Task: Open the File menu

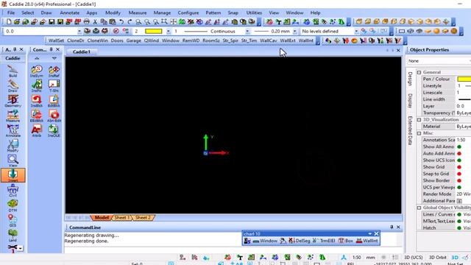Action: (x=11, y=13)
